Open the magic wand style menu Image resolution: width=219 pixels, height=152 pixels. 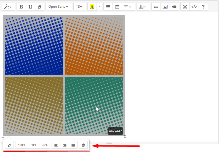tap(8, 7)
